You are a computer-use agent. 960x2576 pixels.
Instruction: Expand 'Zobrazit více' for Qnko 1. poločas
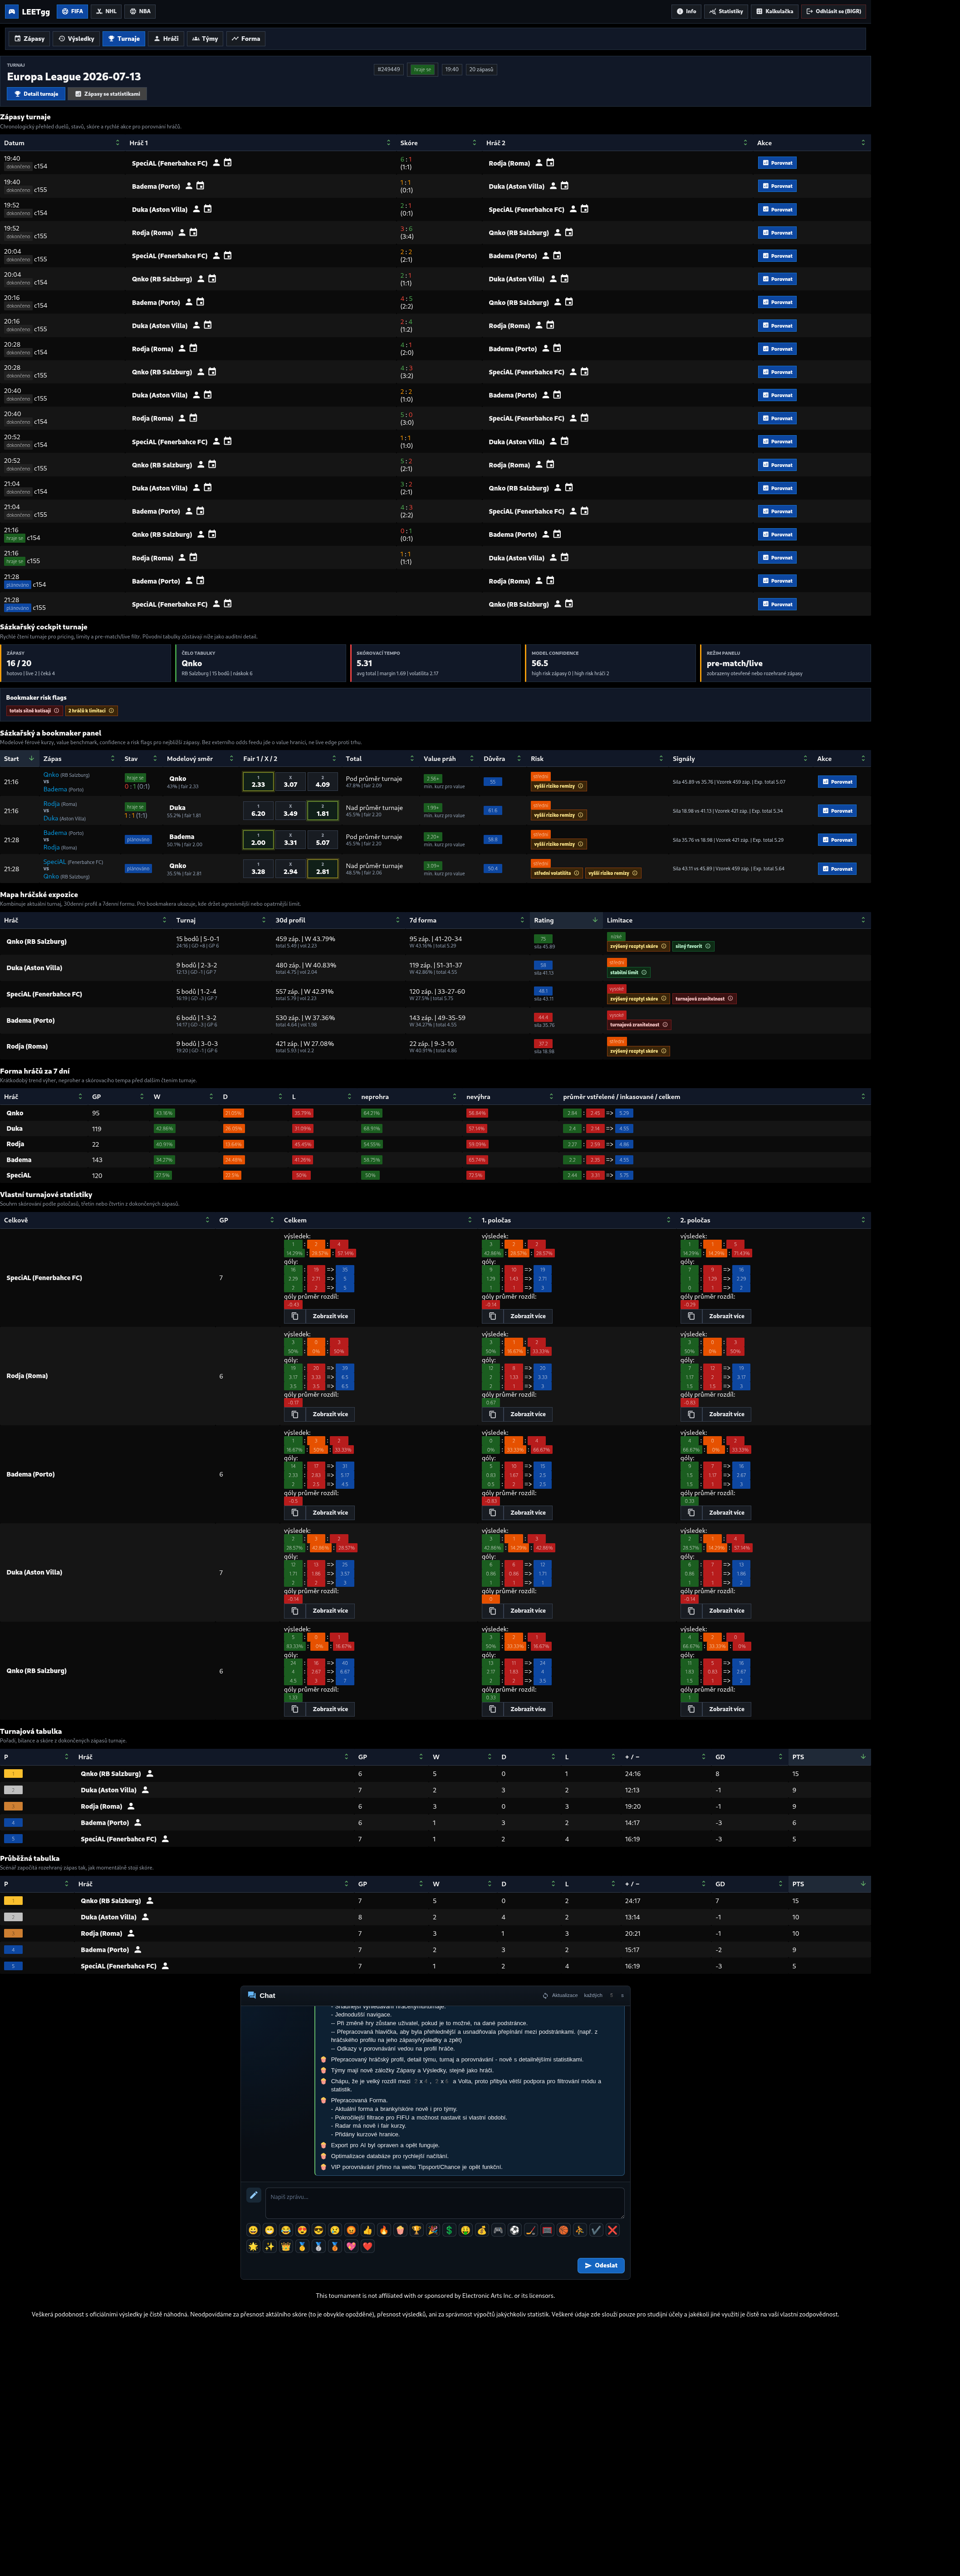[x=528, y=1709]
